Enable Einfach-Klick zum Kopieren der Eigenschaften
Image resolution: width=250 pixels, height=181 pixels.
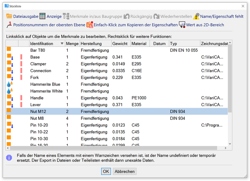(x=90, y=25)
